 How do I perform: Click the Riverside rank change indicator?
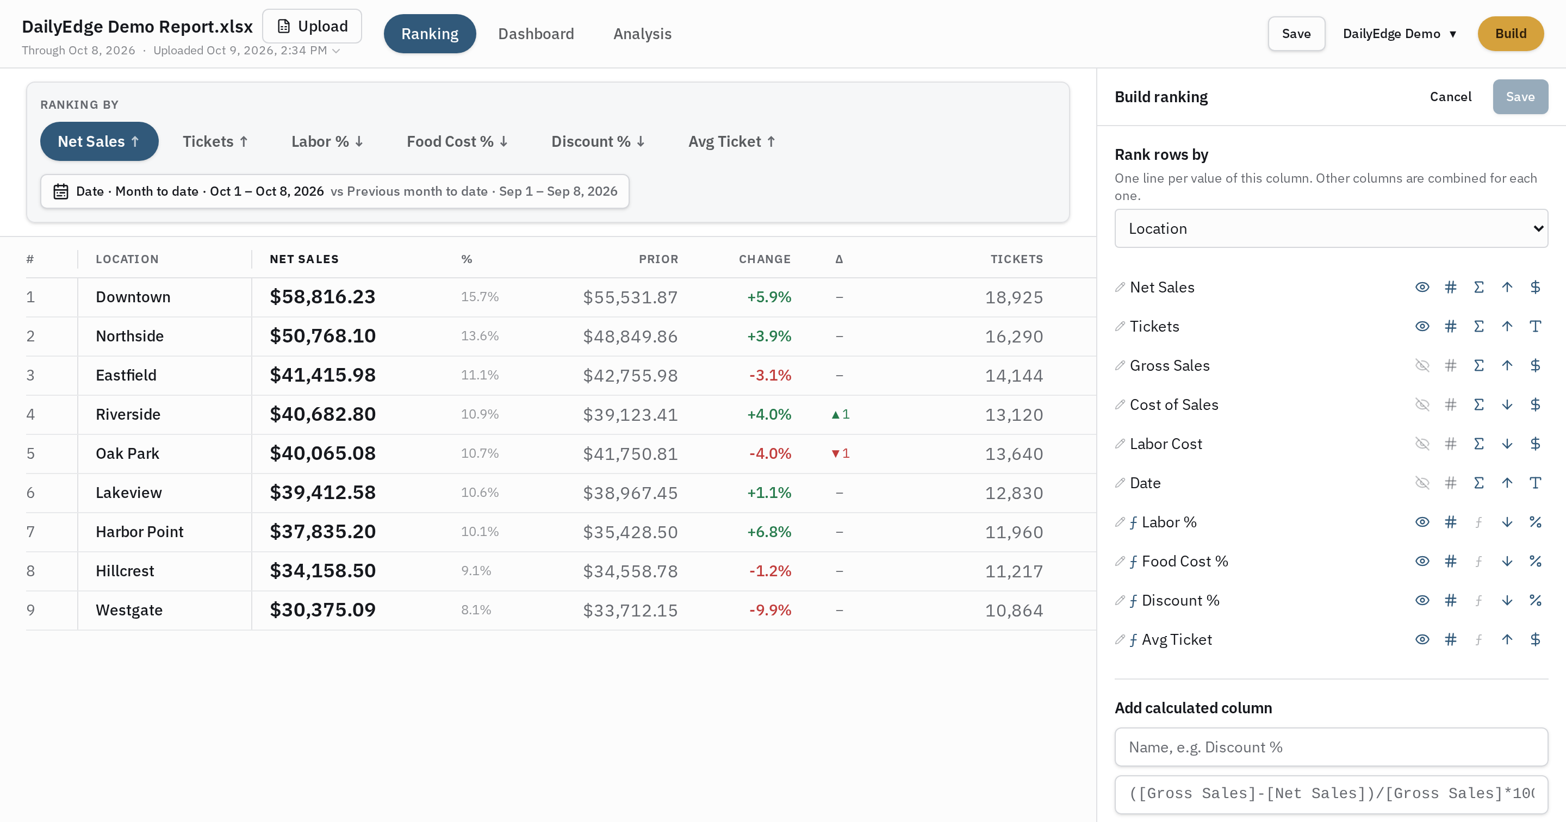pos(840,415)
